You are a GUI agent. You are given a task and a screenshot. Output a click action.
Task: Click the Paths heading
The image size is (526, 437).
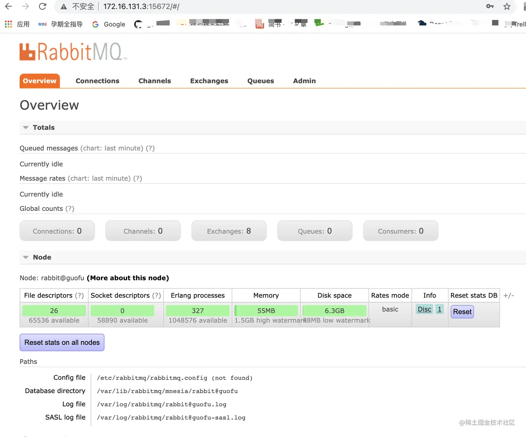click(x=28, y=362)
